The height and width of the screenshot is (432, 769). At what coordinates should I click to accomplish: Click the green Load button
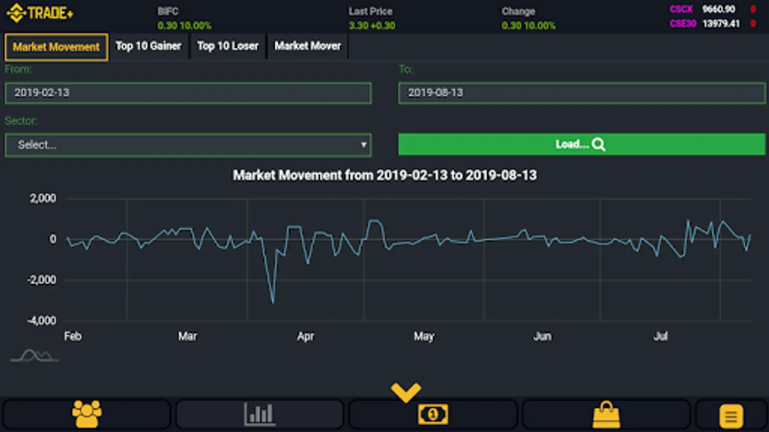[x=582, y=144]
